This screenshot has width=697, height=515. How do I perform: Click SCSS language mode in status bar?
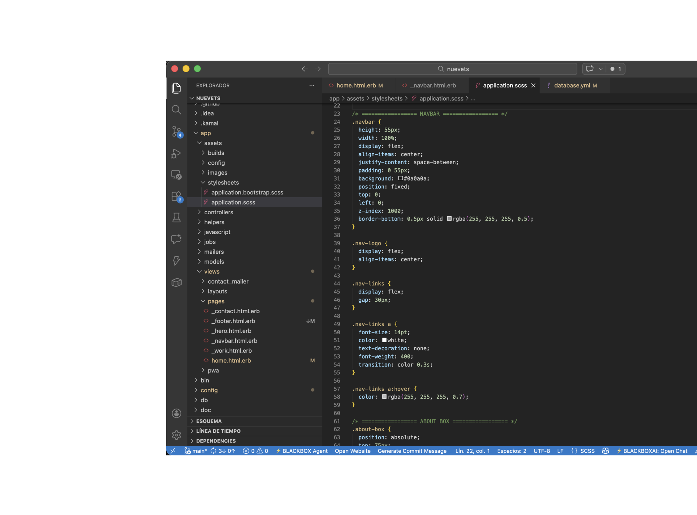point(588,451)
